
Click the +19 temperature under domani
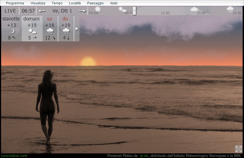(32, 25)
